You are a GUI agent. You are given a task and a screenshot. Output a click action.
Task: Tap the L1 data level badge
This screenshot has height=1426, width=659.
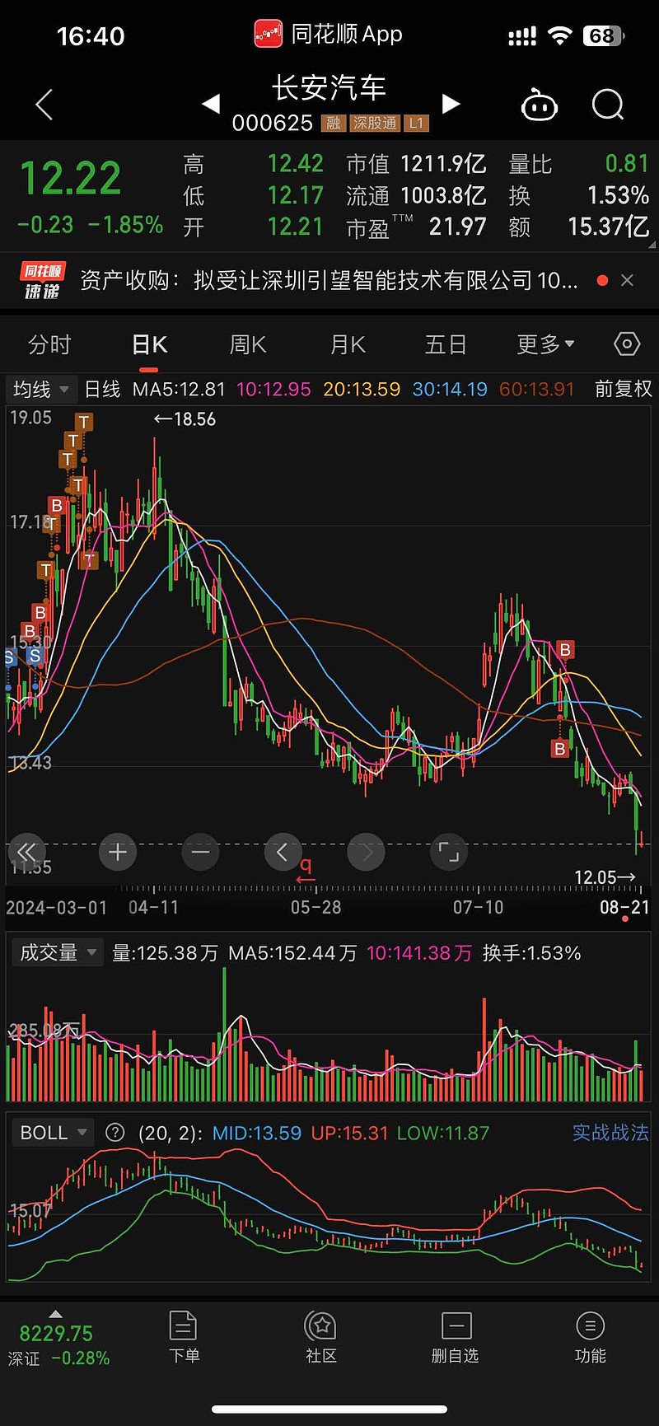tap(416, 124)
